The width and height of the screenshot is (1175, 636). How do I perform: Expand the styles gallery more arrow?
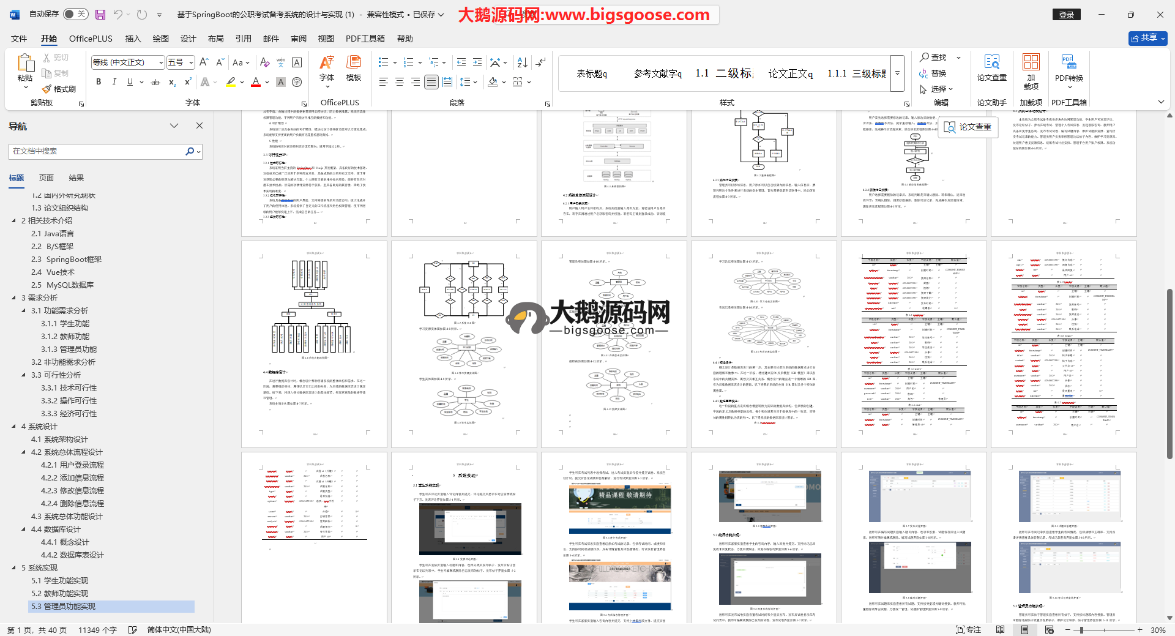898,73
